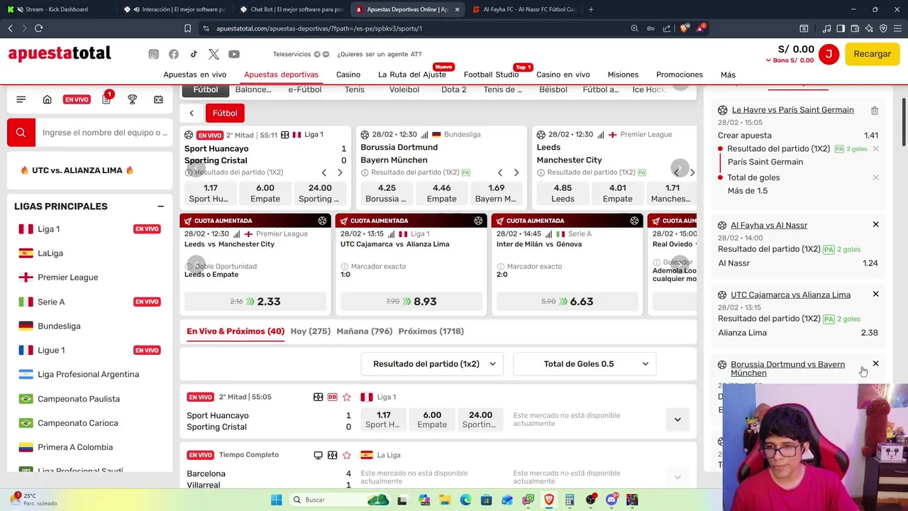Open Instagram social icon
Screen dimensions: 908x511
click(153, 54)
